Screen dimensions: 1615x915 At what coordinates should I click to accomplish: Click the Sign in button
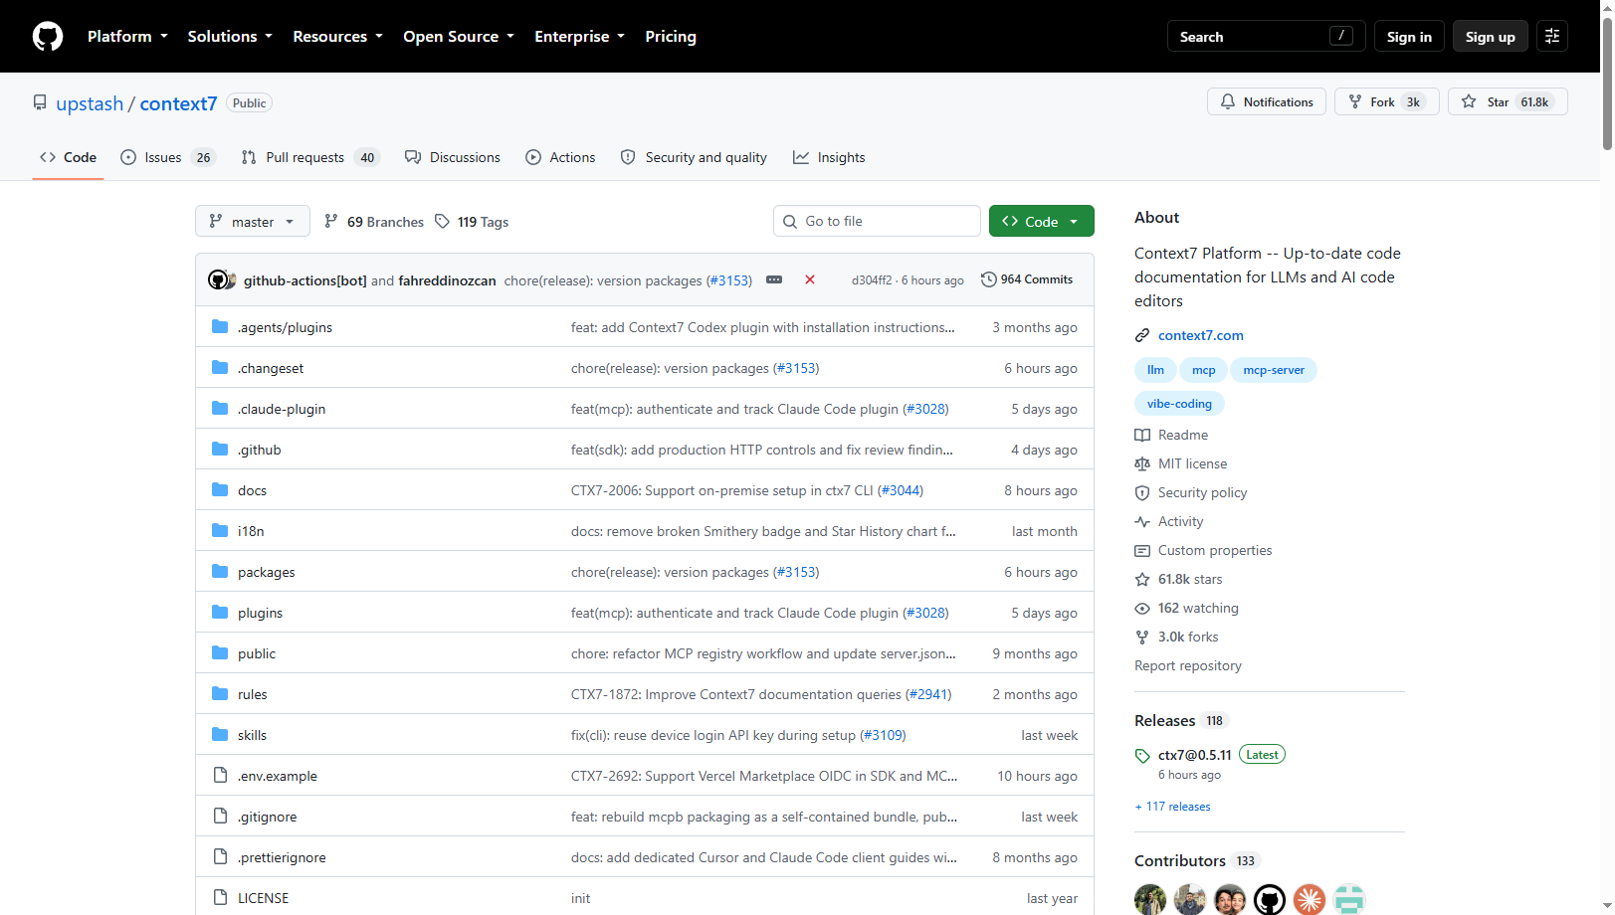pyautogui.click(x=1409, y=36)
